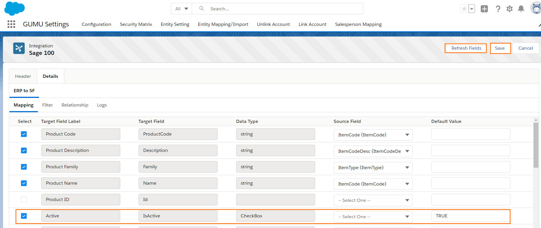Open Source Field dropdown for Product Code
This screenshot has height=228, width=541.
373,135
